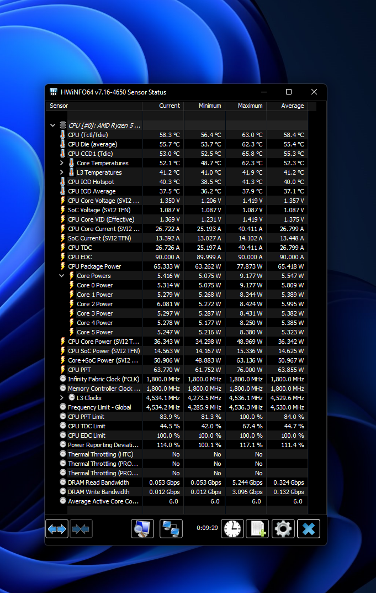Click the Average column header
This screenshot has width=376, height=593.
pos(287,106)
